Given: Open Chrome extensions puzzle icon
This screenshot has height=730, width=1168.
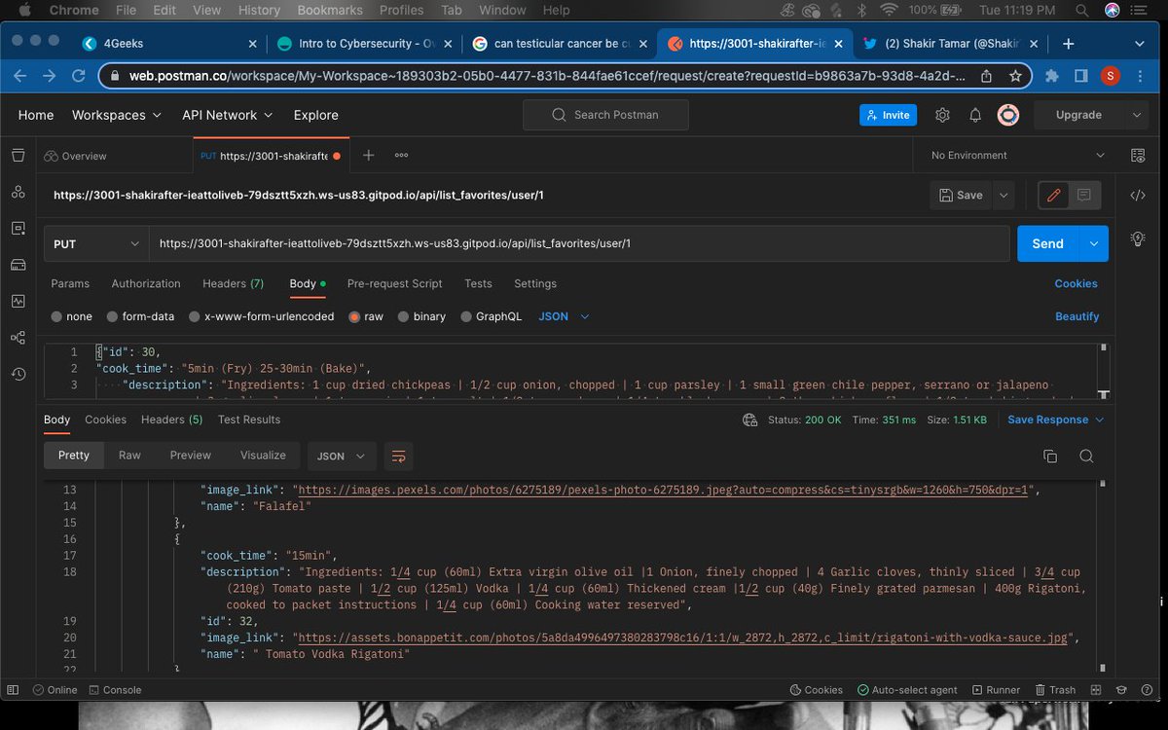Looking at the screenshot, I should 1051,76.
